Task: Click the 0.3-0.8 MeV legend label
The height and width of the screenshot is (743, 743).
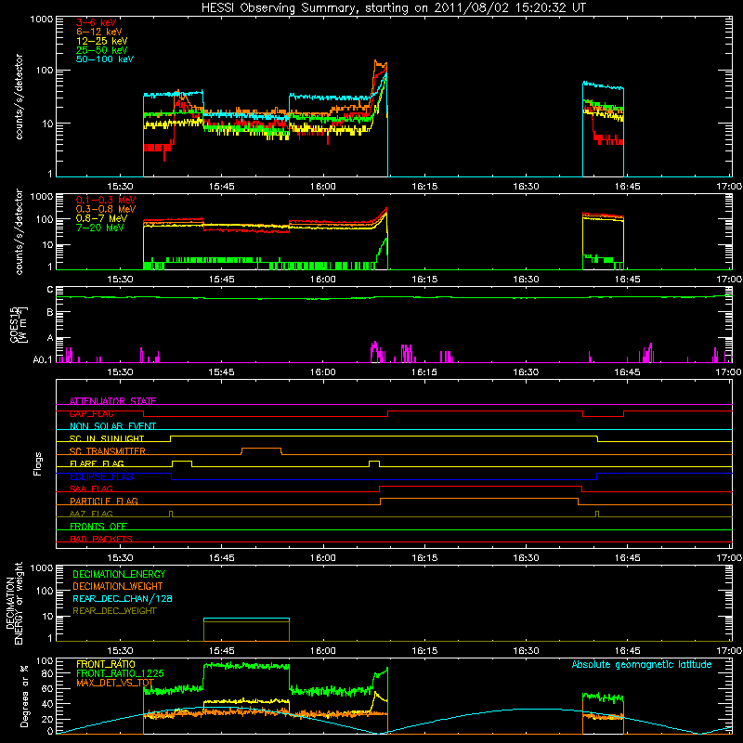Action: (x=106, y=209)
